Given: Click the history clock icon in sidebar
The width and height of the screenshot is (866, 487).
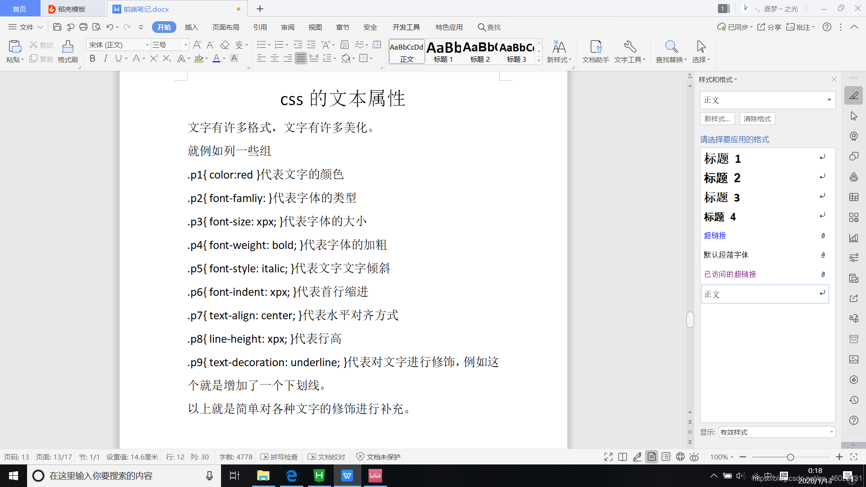Looking at the screenshot, I should pyautogui.click(x=854, y=400).
